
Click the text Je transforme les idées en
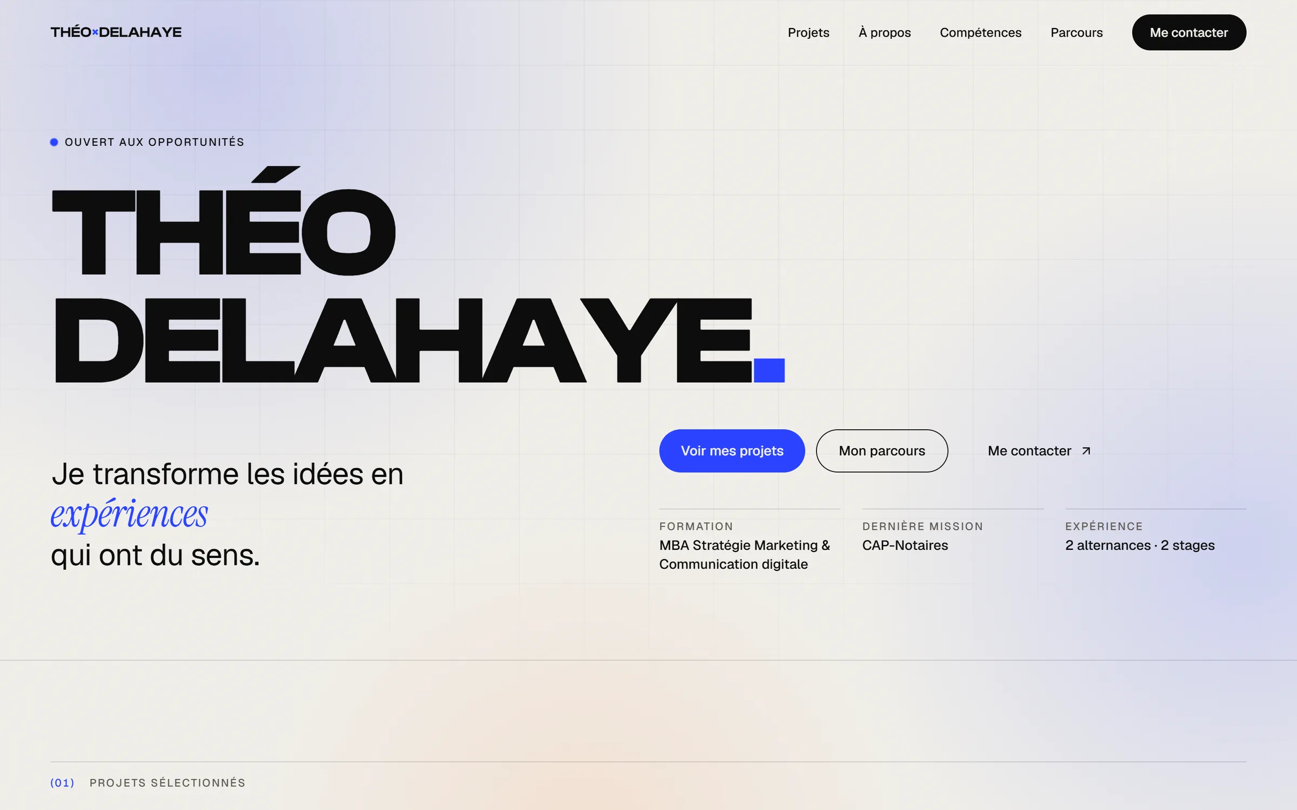coord(228,474)
